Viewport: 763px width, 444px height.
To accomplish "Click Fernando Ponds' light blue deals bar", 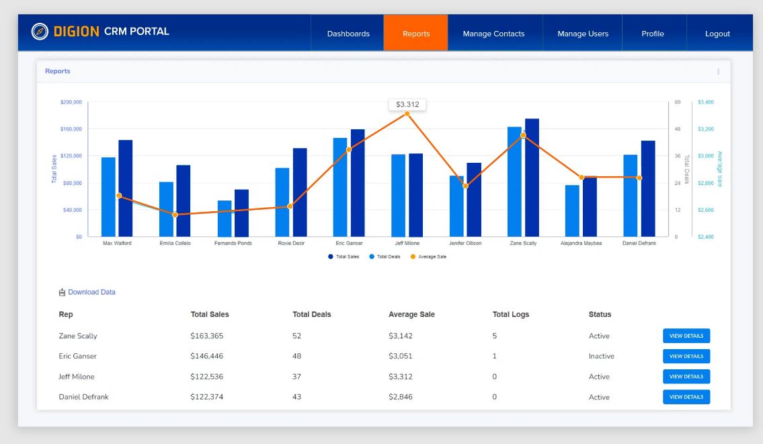I will coord(225,219).
